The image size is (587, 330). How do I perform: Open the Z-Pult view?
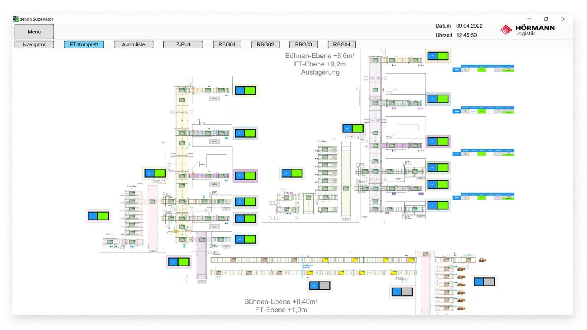(x=183, y=45)
